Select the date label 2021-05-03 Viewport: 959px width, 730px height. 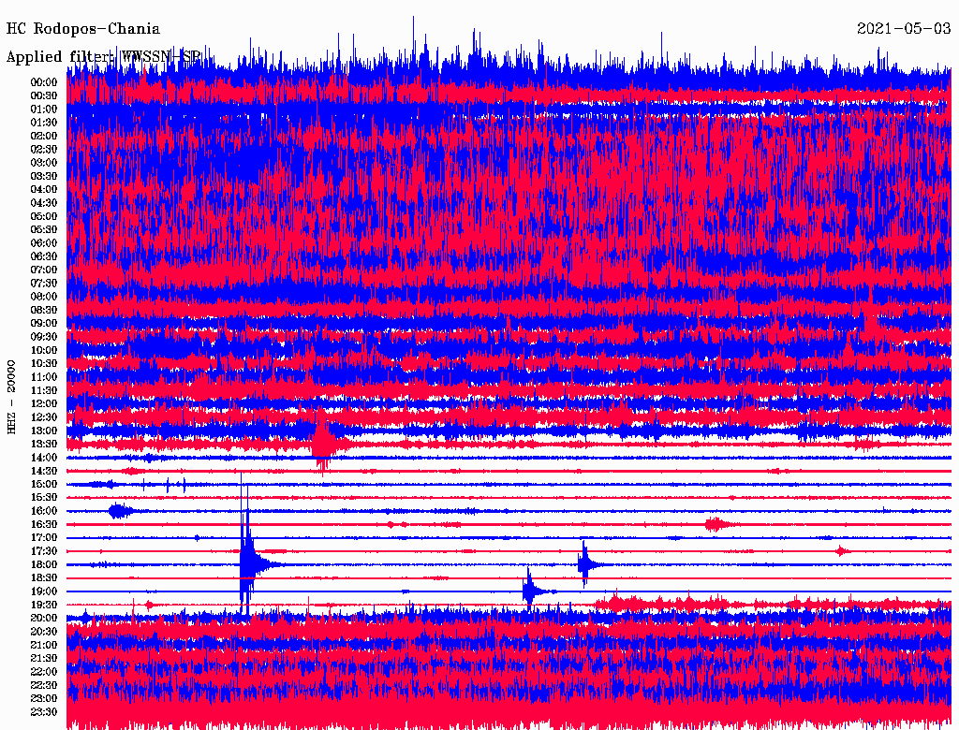(903, 29)
